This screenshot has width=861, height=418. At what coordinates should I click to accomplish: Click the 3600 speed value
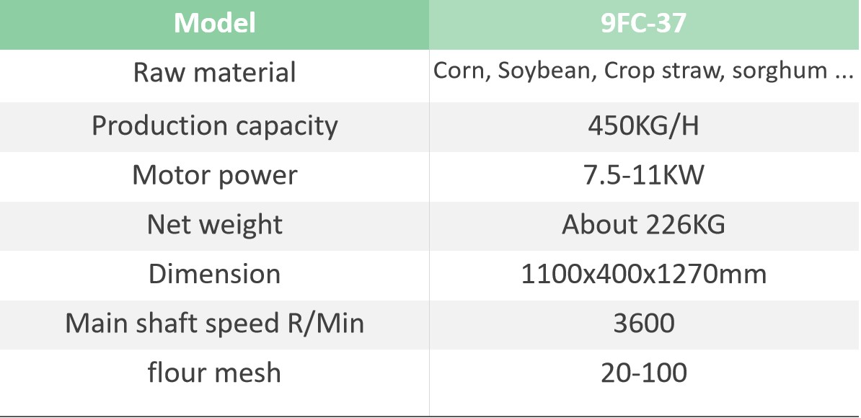click(x=643, y=324)
